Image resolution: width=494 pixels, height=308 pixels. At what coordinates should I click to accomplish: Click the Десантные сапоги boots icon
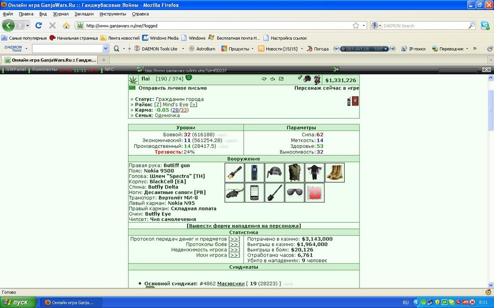(x=335, y=172)
